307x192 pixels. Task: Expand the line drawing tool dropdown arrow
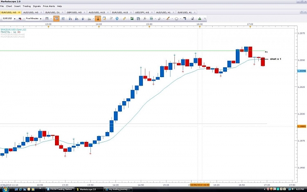172,19
